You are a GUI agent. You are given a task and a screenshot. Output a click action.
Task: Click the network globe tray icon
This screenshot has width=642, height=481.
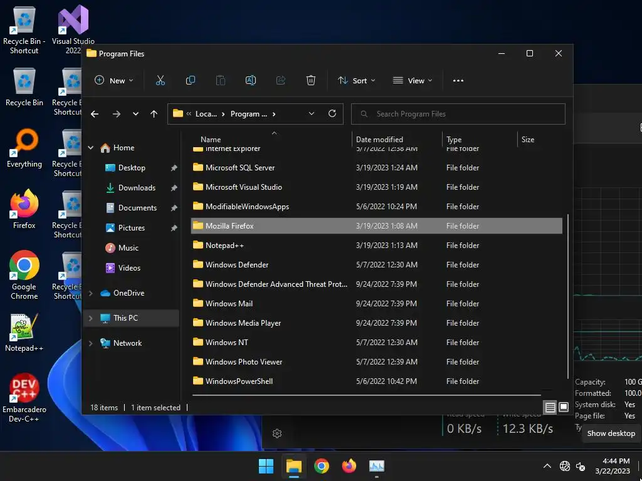tap(565, 466)
